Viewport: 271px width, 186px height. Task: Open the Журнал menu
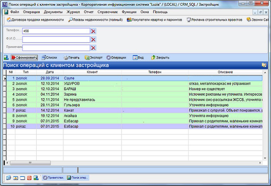(x=73, y=12)
